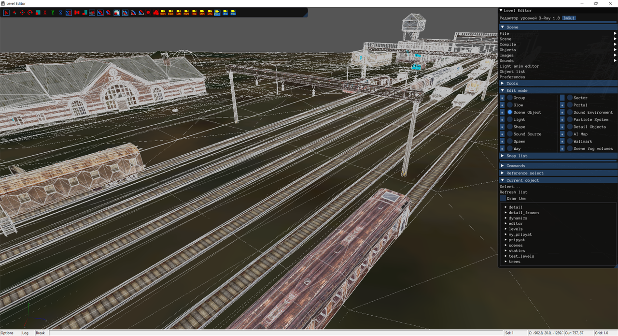
Task: Set Top camera view
Action: (194, 13)
